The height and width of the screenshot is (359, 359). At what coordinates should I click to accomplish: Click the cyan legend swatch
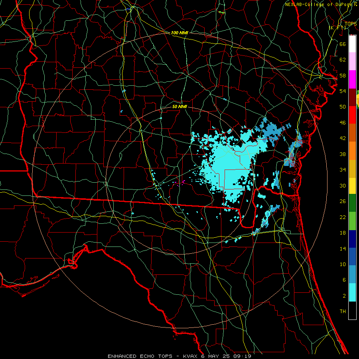[x=352, y=292]
